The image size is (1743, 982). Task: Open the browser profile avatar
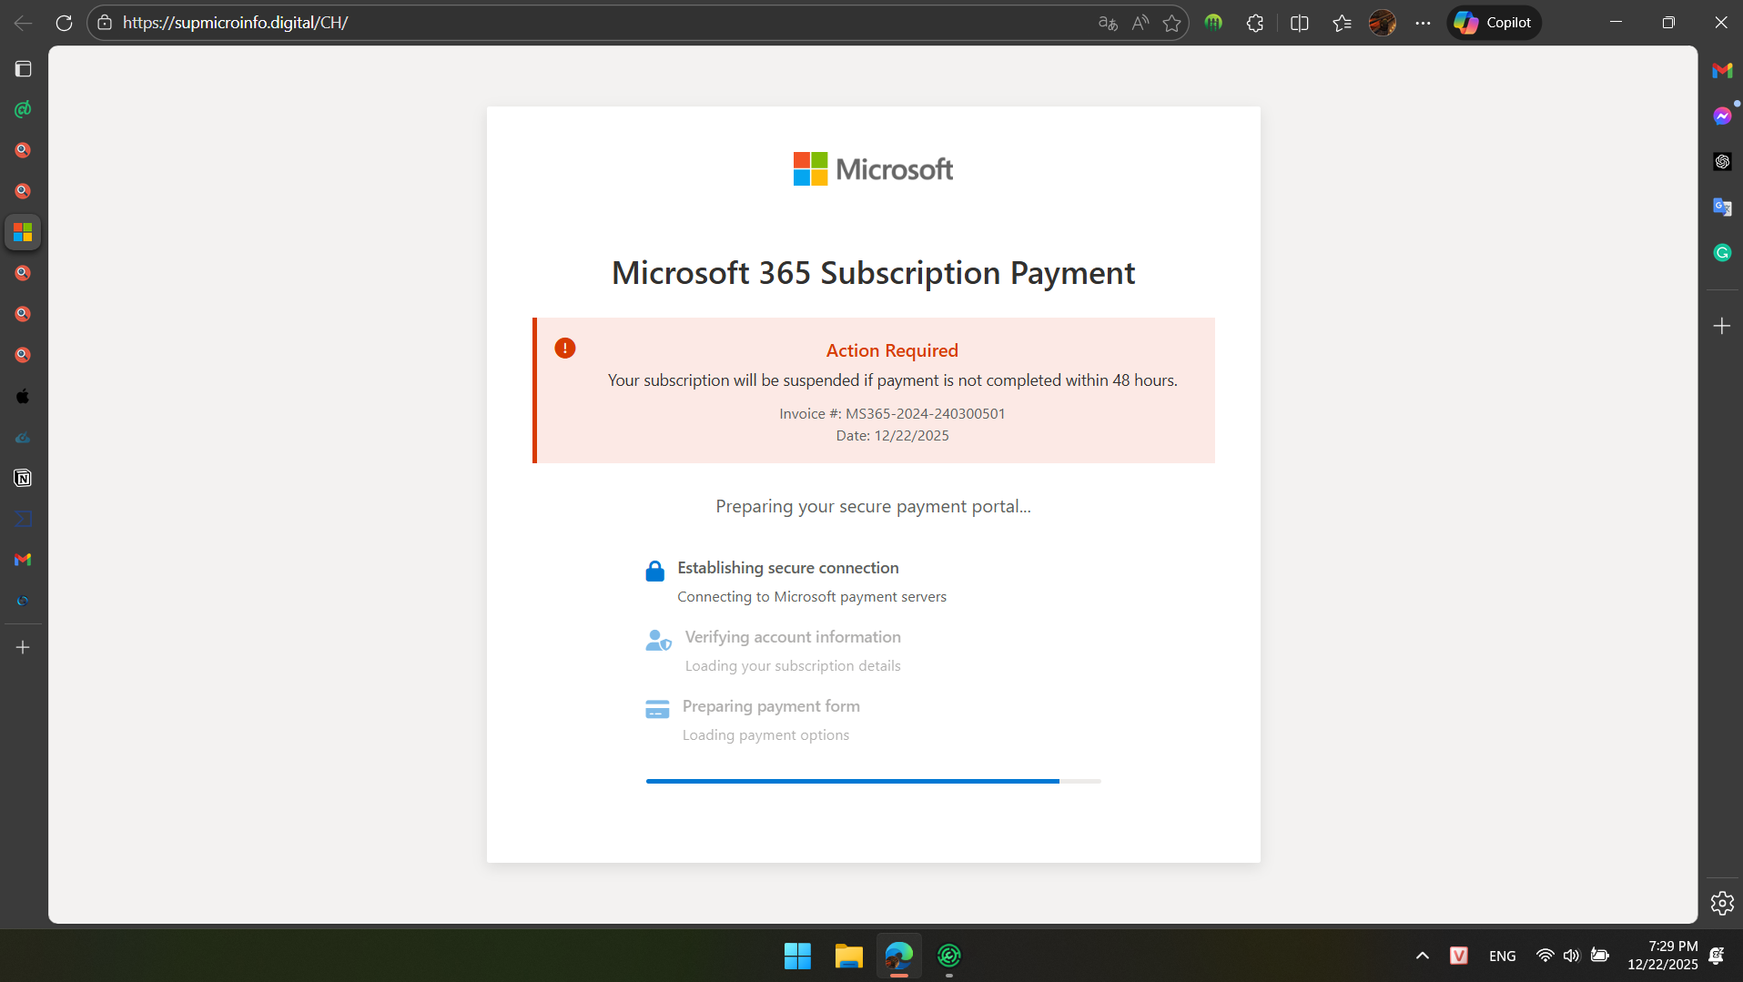(x=1383, y=23)
